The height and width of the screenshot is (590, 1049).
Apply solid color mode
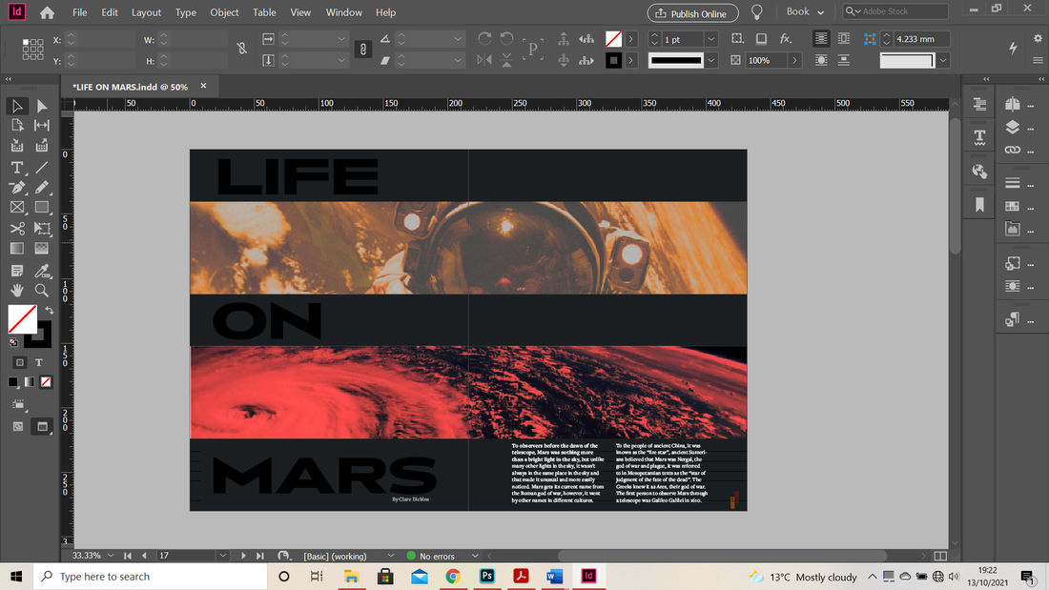click(12, 382)
